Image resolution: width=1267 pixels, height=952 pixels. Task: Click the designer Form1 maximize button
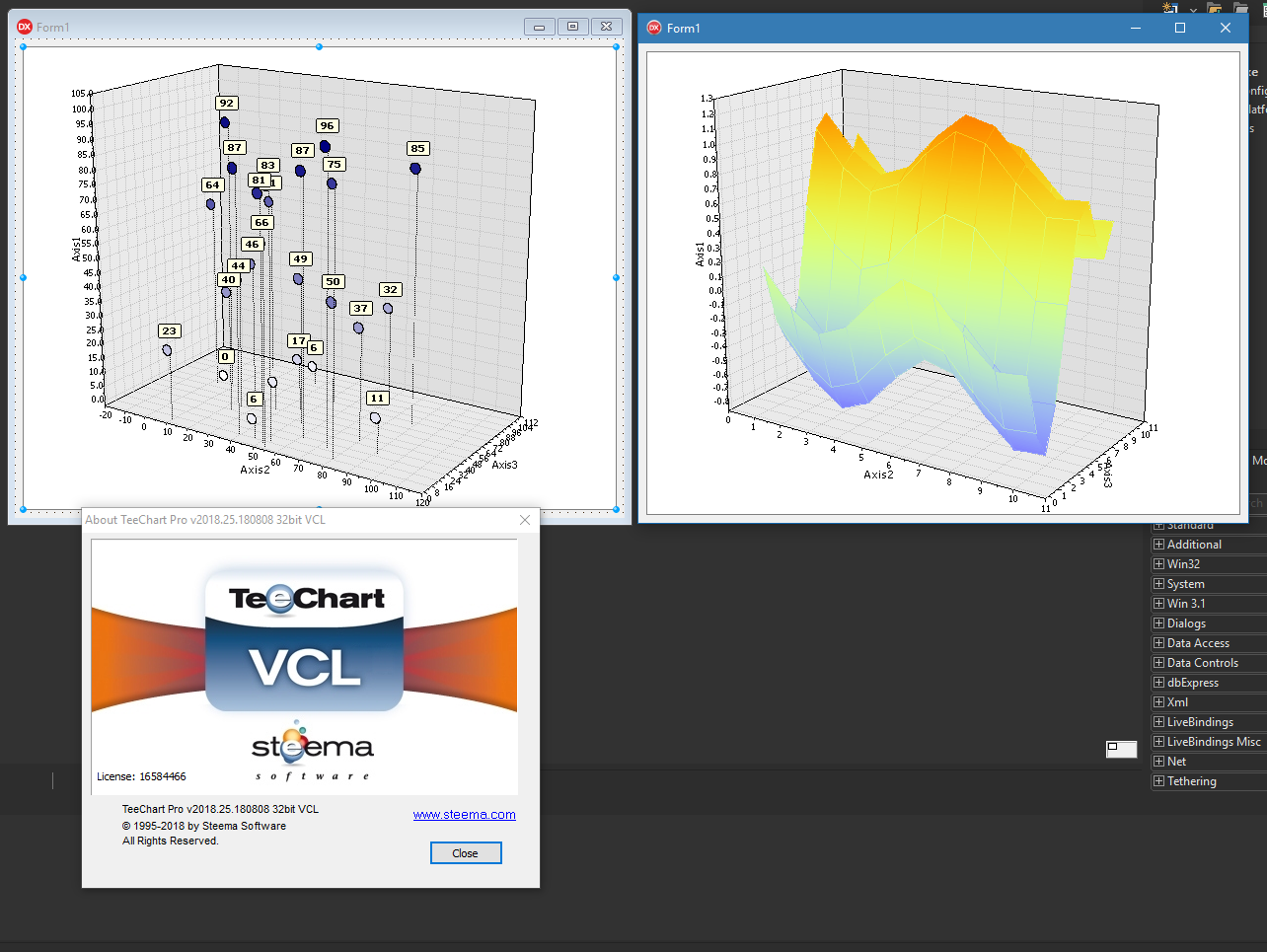tap(572, 27)
